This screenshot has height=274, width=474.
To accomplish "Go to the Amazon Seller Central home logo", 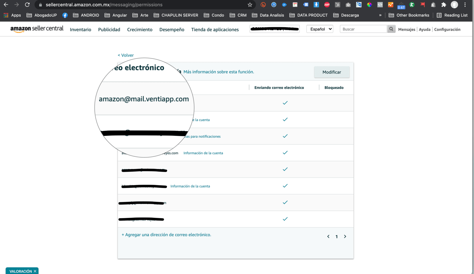I will (37, 29).
